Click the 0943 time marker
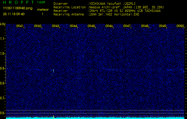Screen dimensions: 187x119 coord(56,26)
